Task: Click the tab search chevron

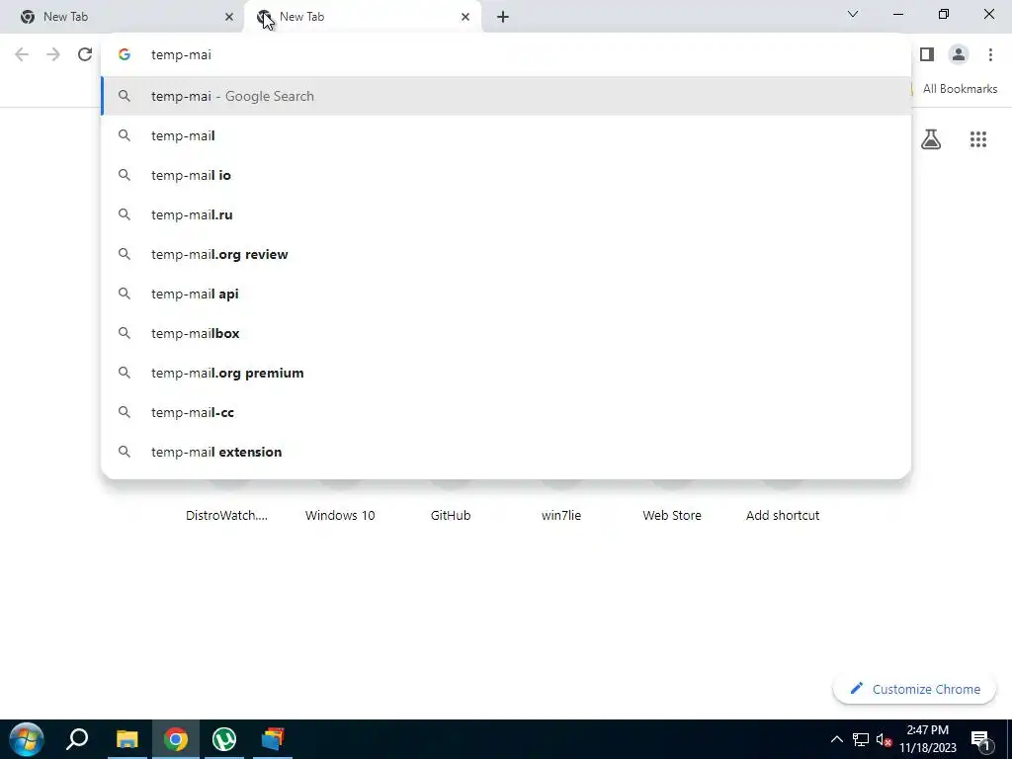Action: coord(853,14)
